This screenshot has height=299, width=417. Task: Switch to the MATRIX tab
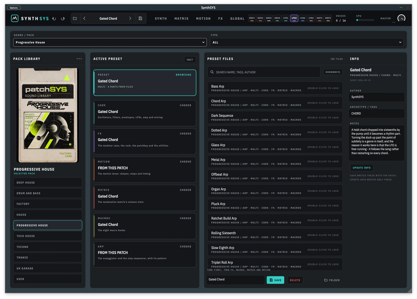point(181,18)
